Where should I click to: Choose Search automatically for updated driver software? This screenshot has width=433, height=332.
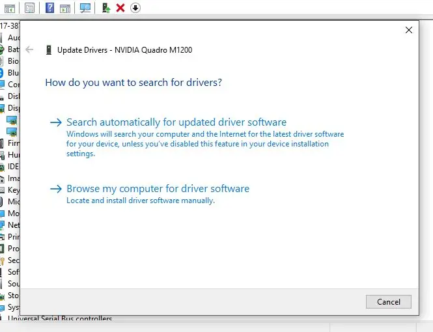[x=176, y=122]
